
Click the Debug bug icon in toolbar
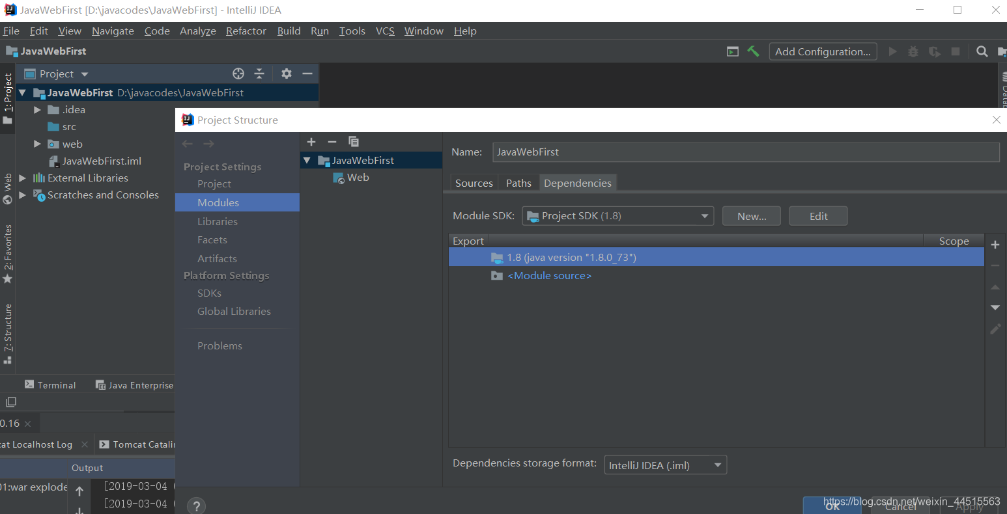[913, 51]
